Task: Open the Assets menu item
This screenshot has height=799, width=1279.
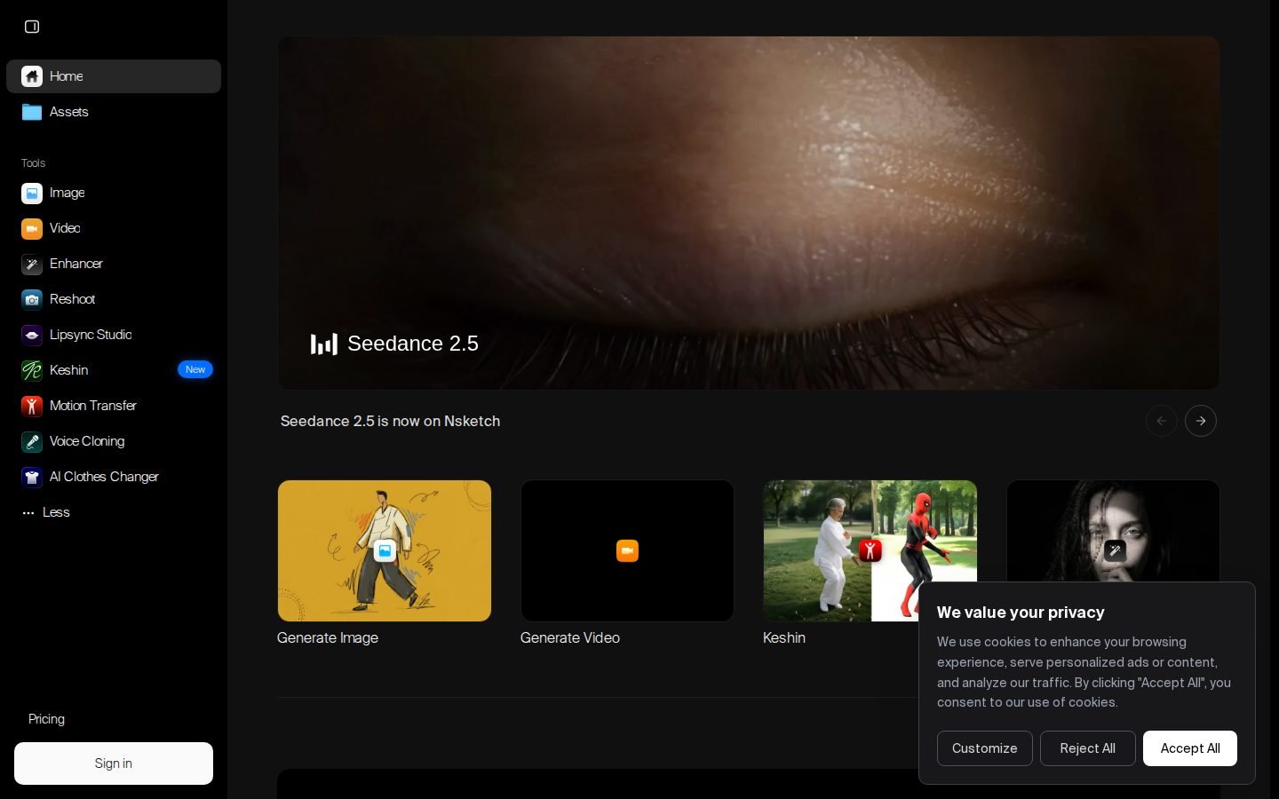Action: (x=114, y=112)
